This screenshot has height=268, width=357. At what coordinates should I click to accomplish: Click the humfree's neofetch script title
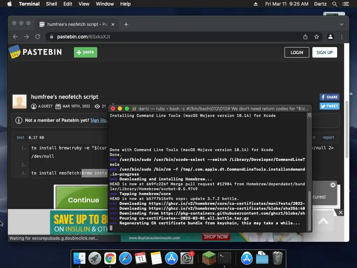click(x=64, y=97)
